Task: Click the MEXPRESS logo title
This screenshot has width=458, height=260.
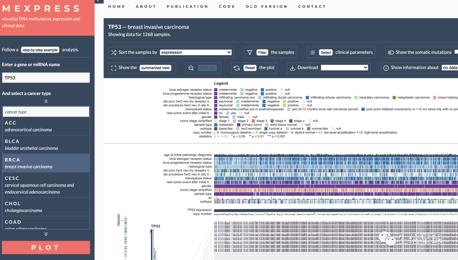Action: (x=41, y=8)
